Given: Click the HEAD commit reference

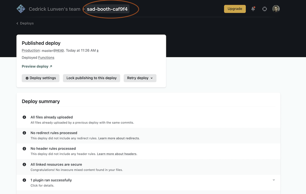Looking at the screenshot, I should (60, 51).
